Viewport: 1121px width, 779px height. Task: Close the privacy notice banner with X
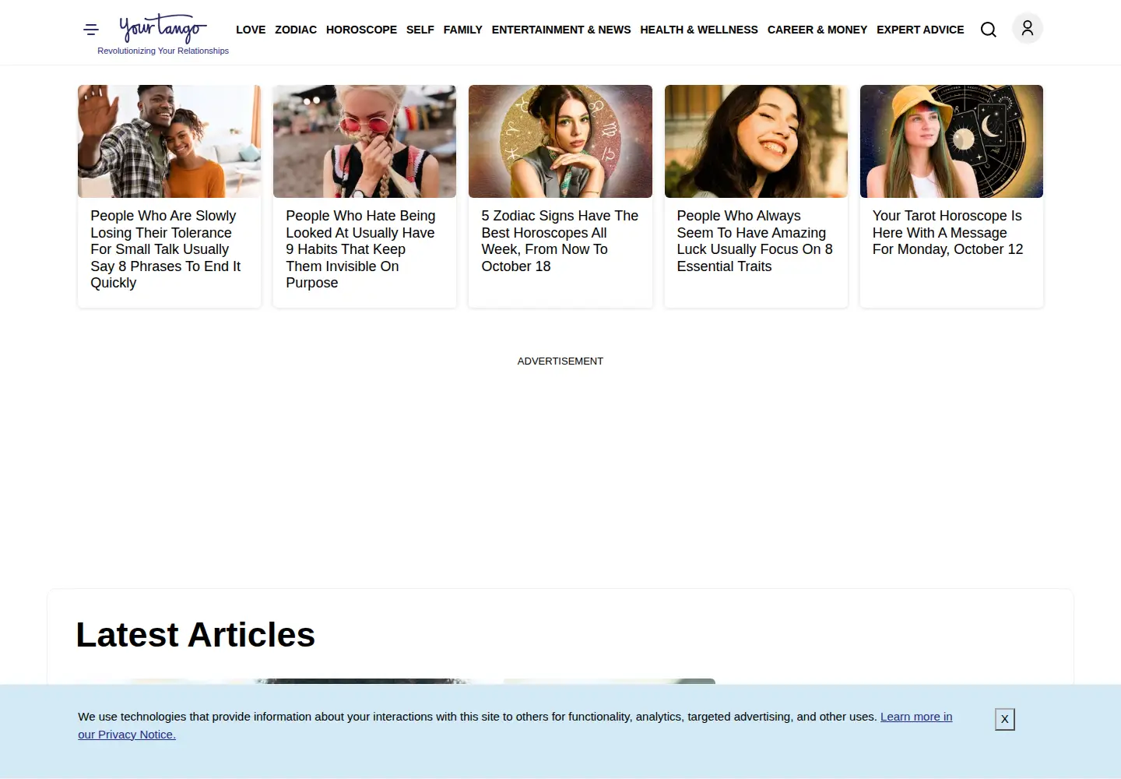pyautogui.click(x=1005, y=719)
